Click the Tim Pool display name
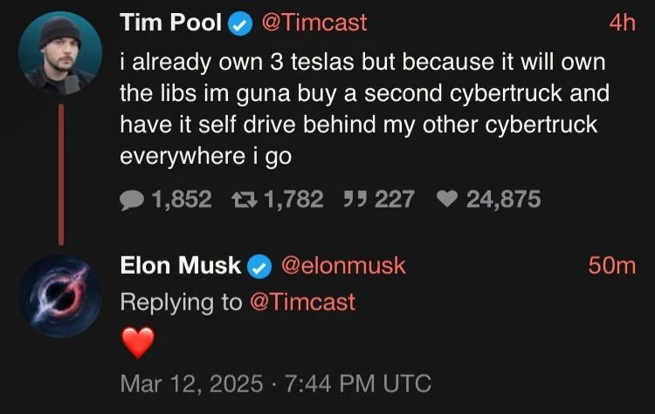655x414 pixels. pyautogui.click(x=171, y=24)
